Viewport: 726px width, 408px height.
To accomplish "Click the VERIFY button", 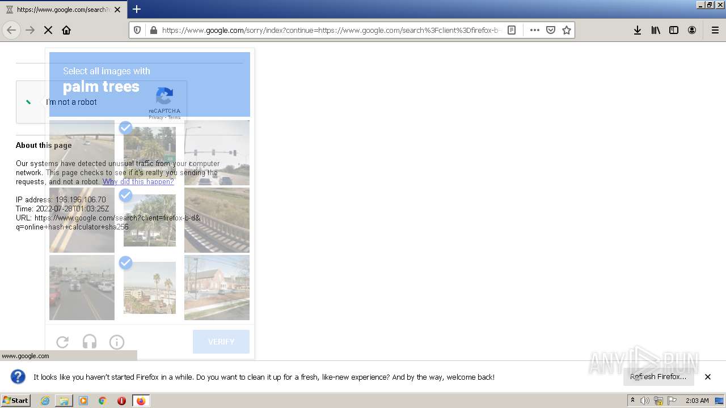I will pos(221,342).
